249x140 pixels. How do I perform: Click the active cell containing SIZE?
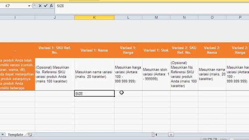click(94, 93)
